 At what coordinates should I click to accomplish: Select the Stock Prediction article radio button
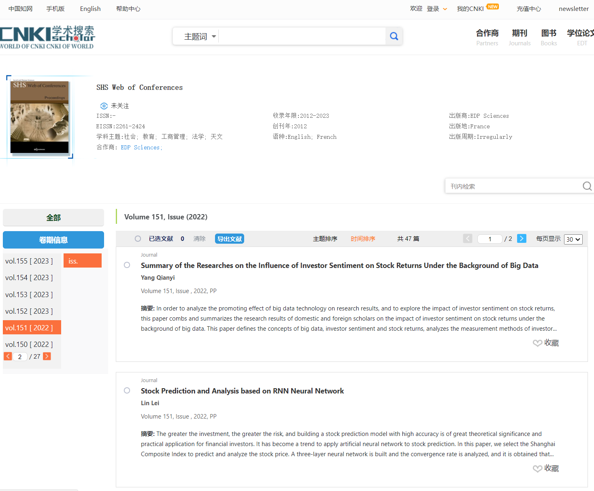127,391
